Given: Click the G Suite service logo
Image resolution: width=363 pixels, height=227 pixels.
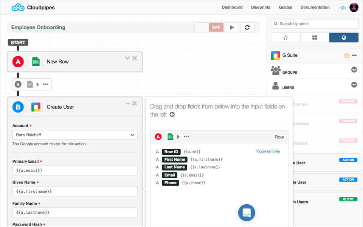Looking at the screenshot, I should coord(276,56).
